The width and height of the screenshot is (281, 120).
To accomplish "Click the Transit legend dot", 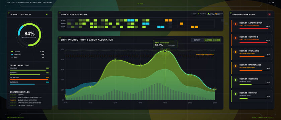I will point(12,54).
